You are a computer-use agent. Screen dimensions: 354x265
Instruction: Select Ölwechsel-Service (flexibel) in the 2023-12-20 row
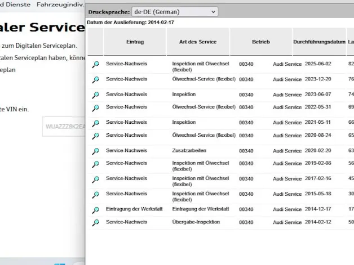tap(204, 79)
